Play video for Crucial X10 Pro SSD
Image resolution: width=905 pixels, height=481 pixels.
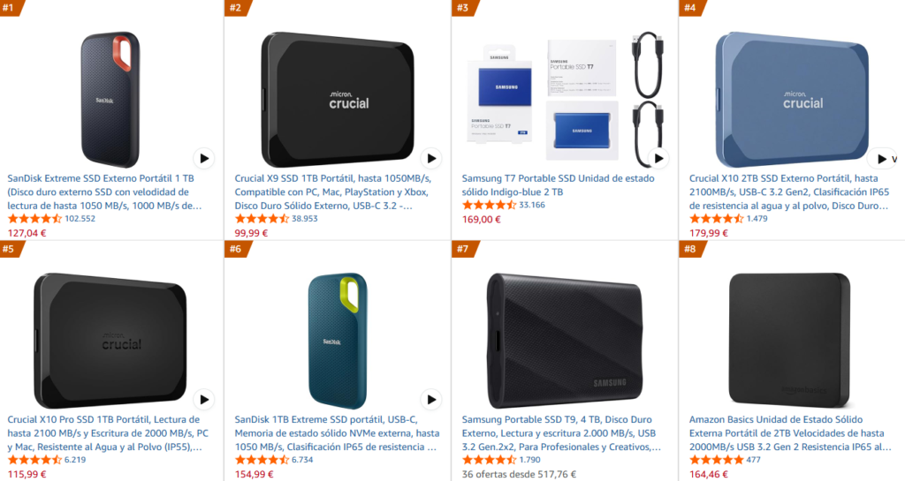pos(204,399)
